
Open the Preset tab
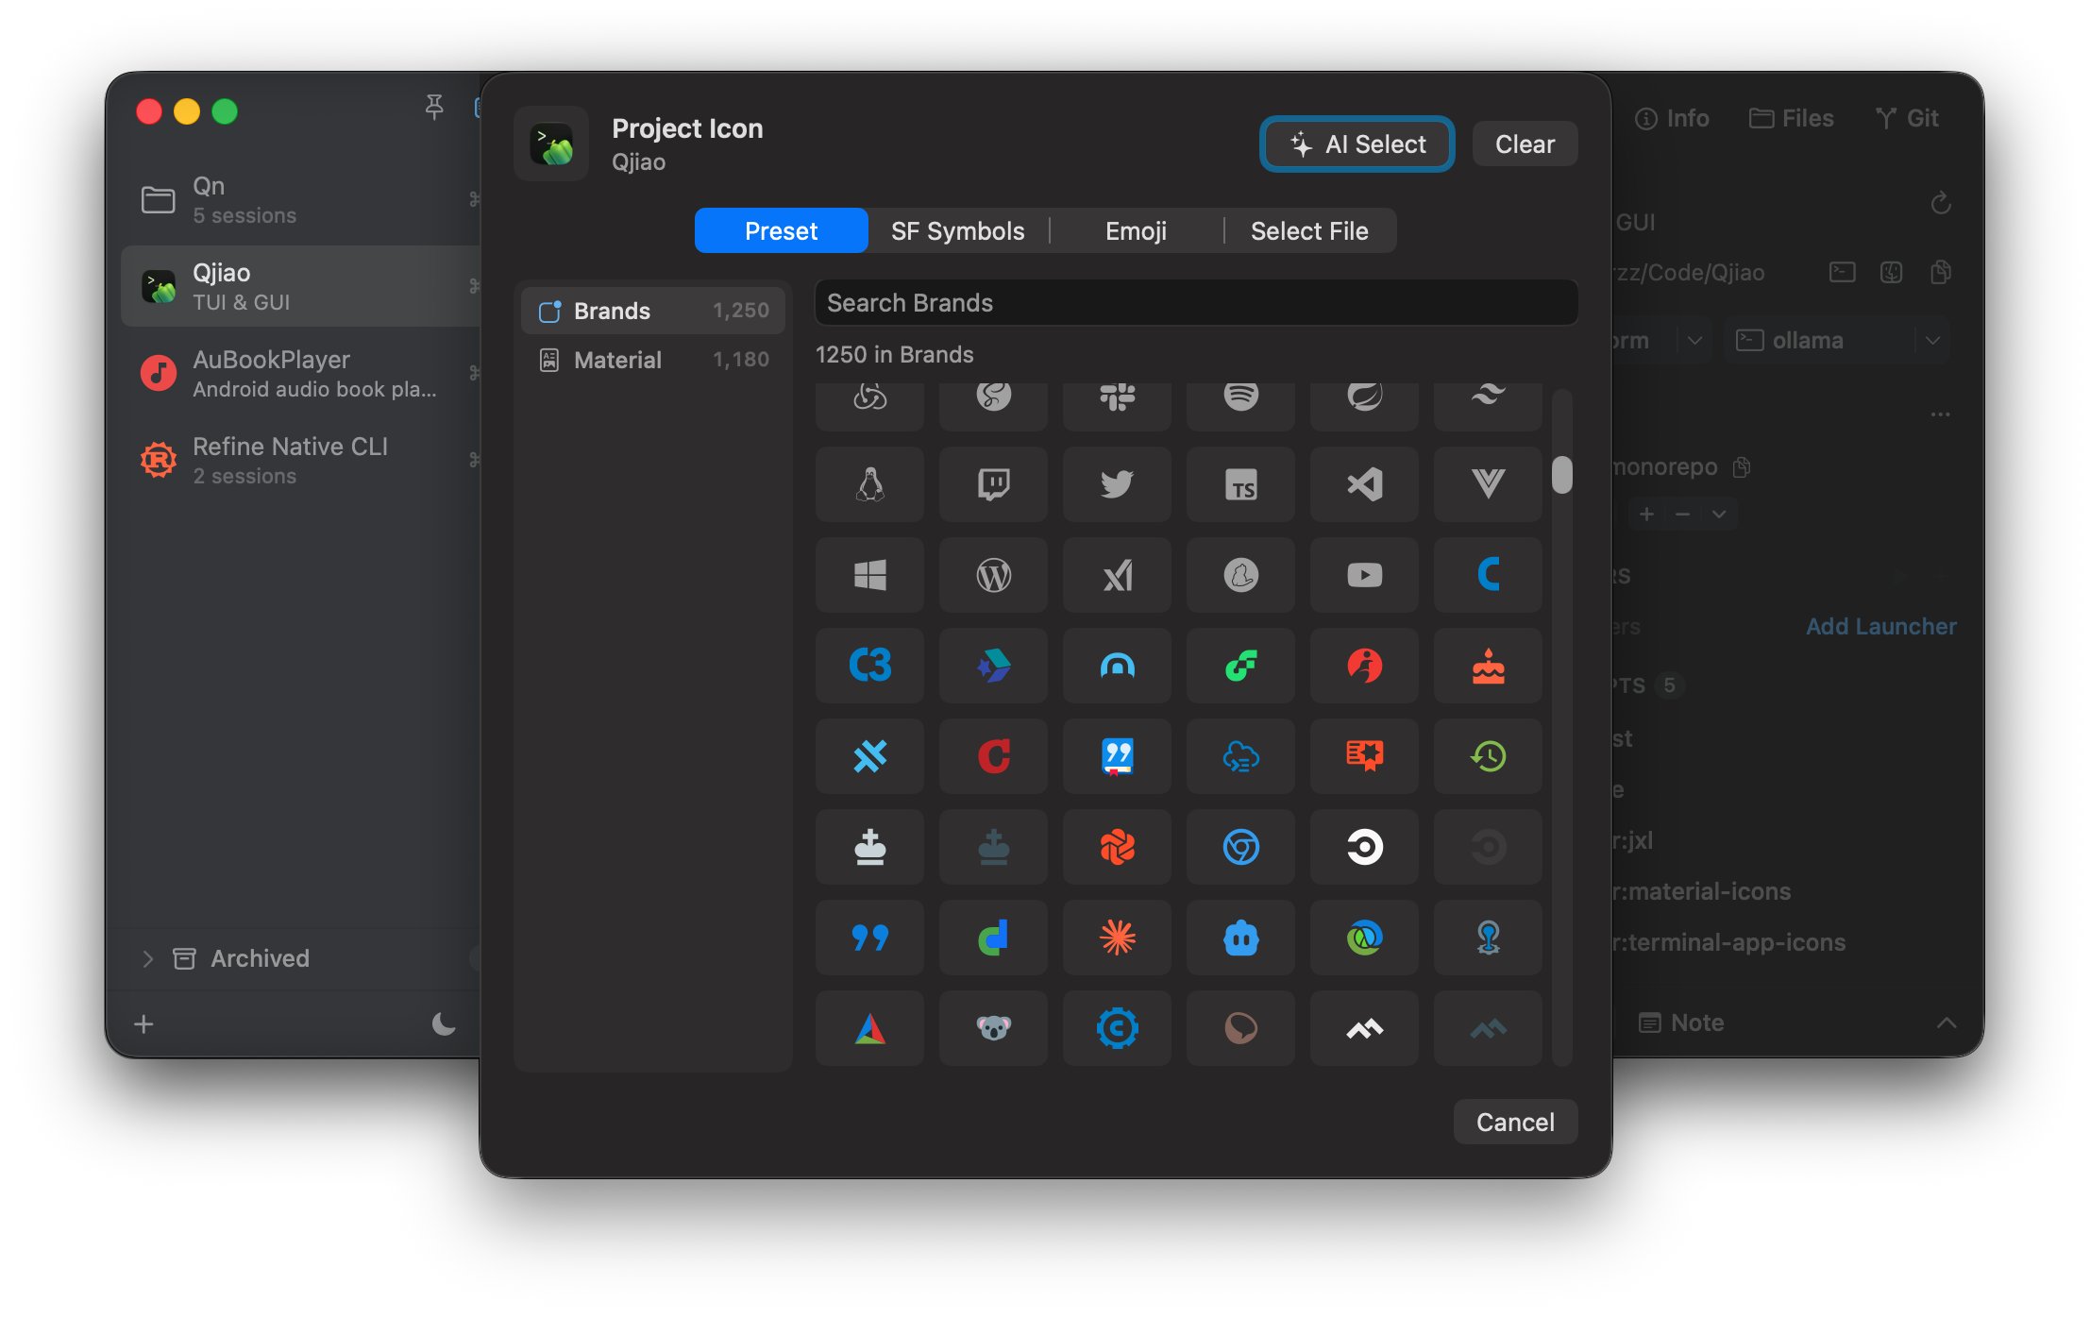[781, 231]
